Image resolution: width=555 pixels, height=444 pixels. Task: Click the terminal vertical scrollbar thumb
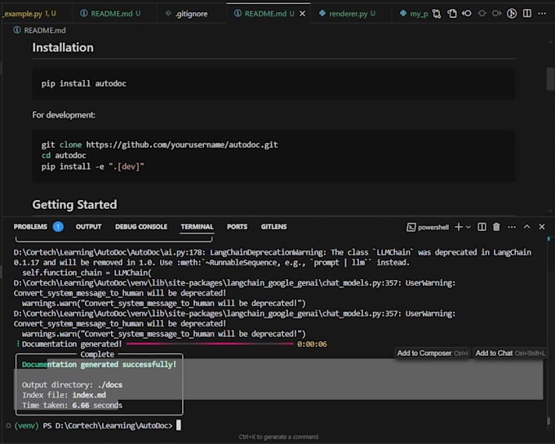pos(548,420)
